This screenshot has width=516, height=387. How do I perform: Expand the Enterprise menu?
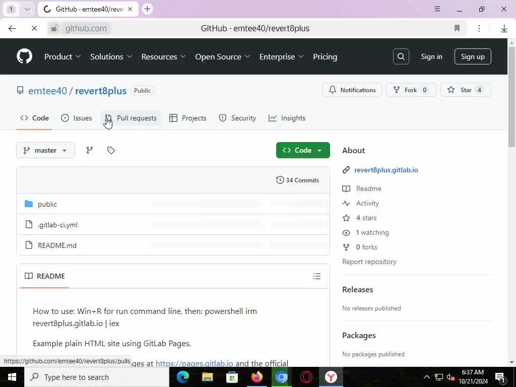(x=281, y=56)
